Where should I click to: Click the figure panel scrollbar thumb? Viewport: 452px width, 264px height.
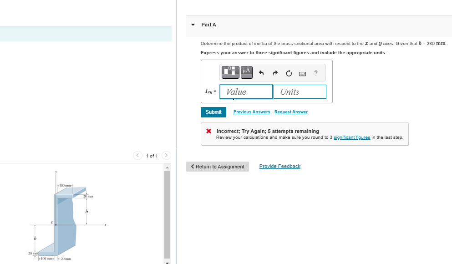tap(167, 215)
